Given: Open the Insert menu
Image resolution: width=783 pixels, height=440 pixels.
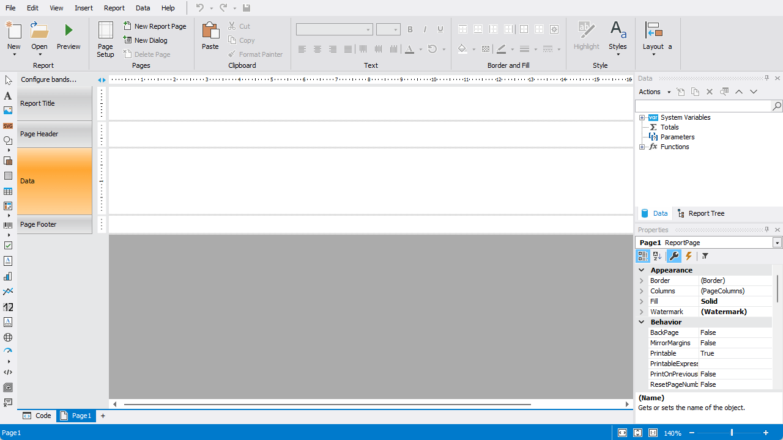Looking at the screenshot, I should pos(84,8).
